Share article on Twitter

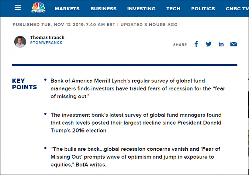pos(208,44)
